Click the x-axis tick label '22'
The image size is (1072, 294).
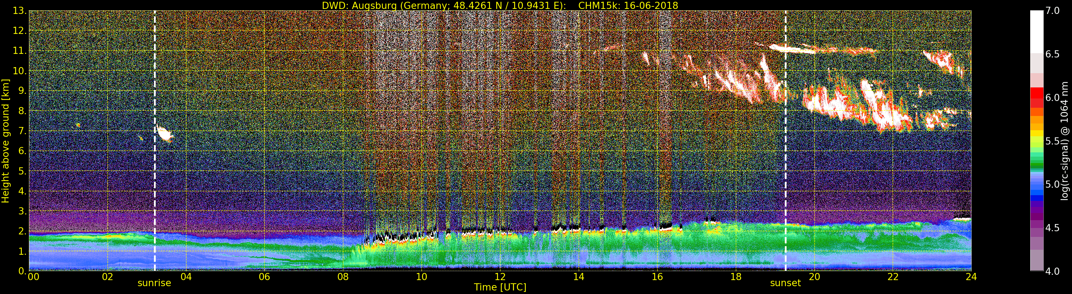[x=893, y=277]
